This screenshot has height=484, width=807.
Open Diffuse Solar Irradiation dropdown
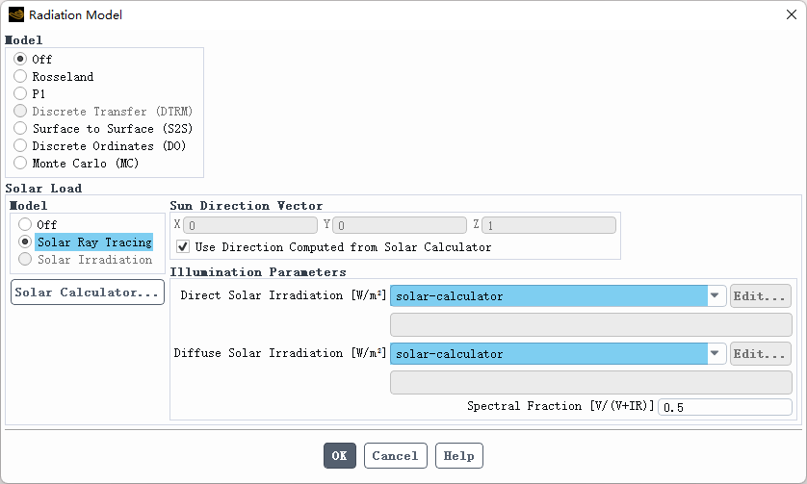[716, 354]
